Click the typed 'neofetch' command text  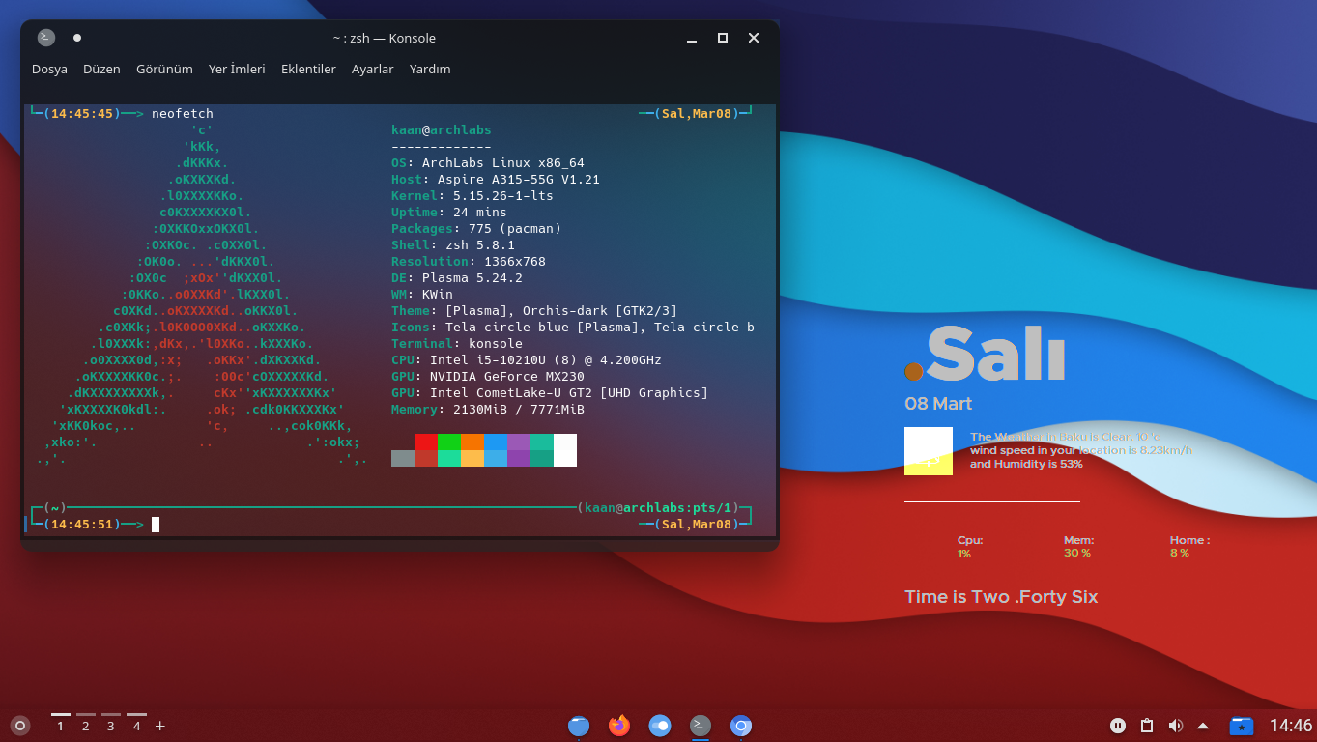[183, 114]
